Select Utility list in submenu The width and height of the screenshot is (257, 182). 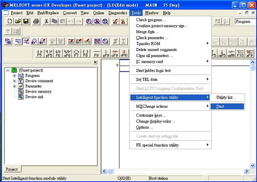tap(226, 97)
